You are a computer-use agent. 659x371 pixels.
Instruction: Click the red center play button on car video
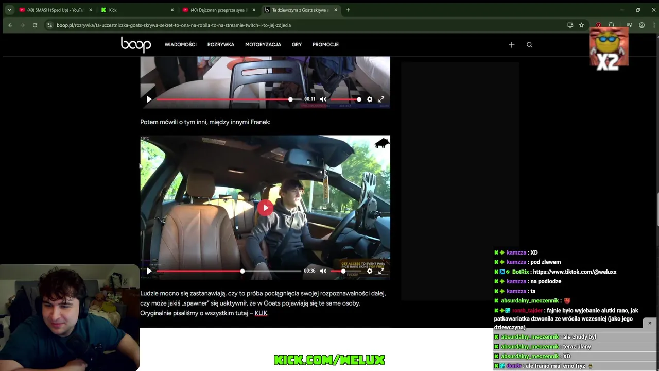pos(265,208)
